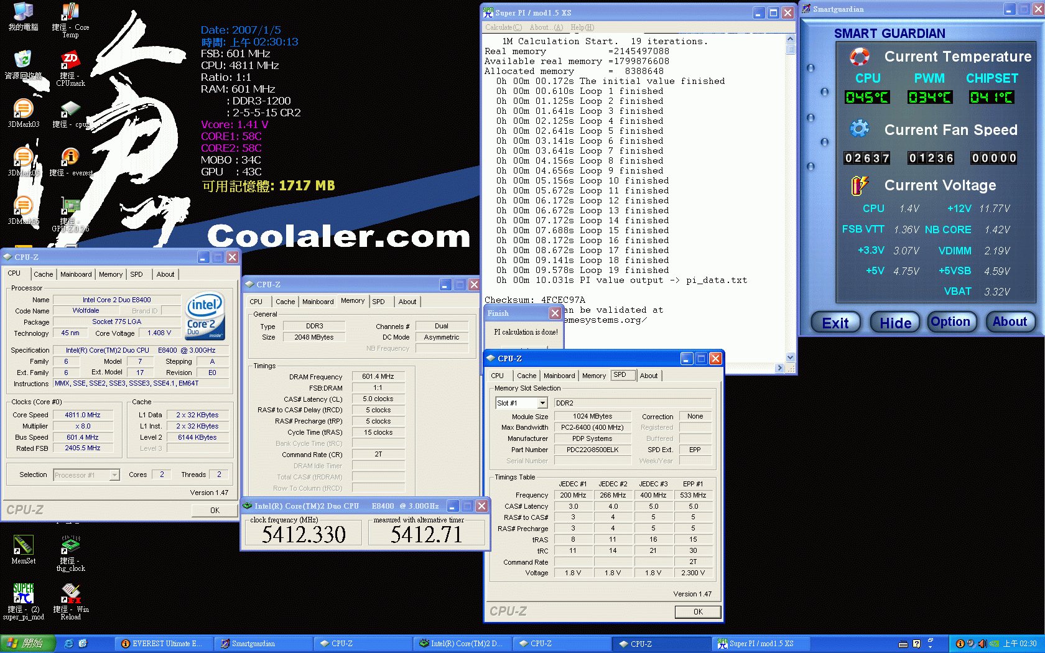
Task: Click the volume speaker tray icon
Action: click(982, 644)
